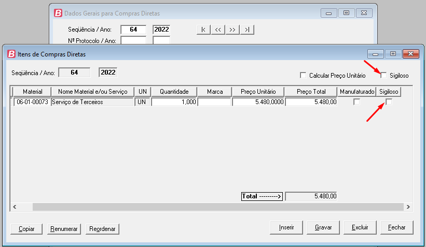The height and width of the screenshot is (247, 426).
Task: Click the Material column header
Action: click(x=32, y=92)
